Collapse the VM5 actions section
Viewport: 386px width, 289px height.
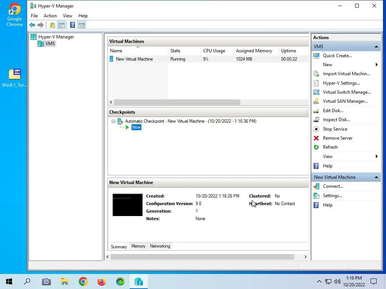click(376, 47)
